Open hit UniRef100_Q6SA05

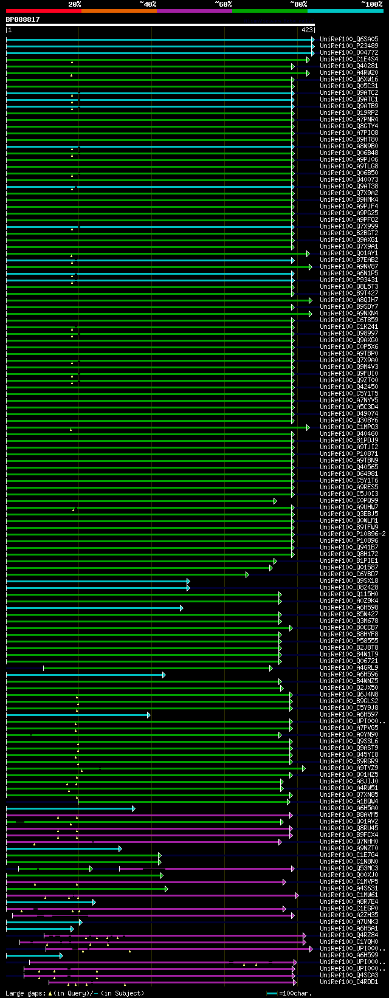[349, 40]
